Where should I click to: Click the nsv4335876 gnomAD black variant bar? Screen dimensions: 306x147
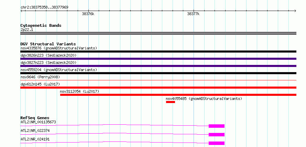point(158,52)
